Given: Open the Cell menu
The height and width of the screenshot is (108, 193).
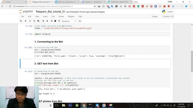Looking at the screenshot, I should click(53, 16).
